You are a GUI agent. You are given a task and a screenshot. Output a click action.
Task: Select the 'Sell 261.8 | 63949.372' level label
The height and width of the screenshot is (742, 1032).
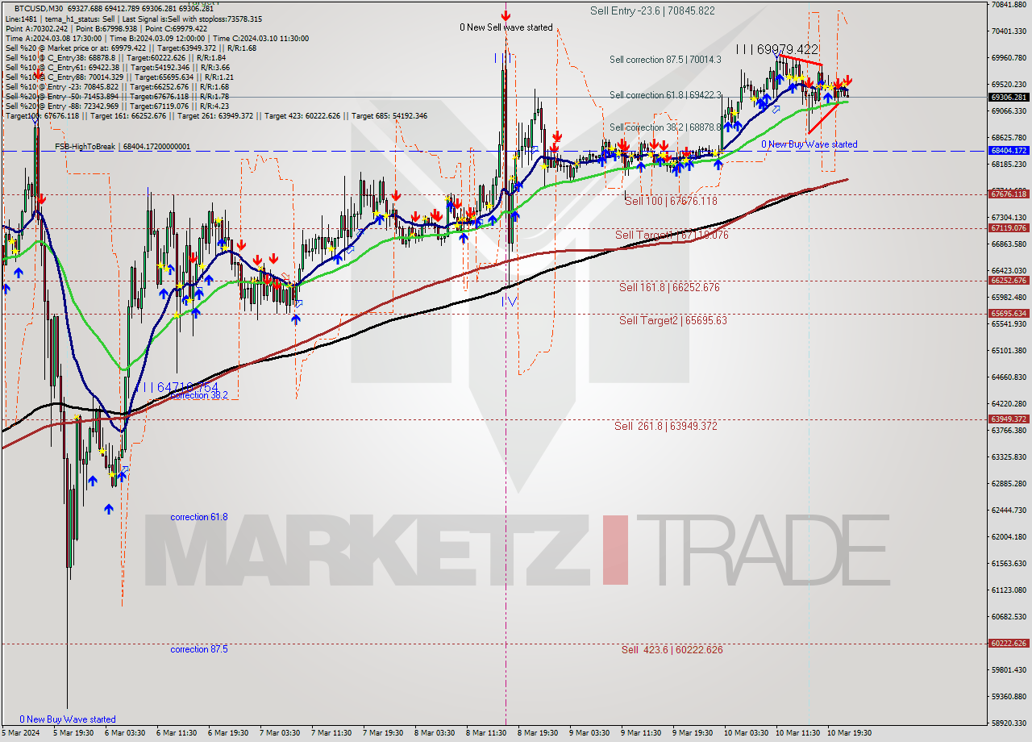(666, 426)
